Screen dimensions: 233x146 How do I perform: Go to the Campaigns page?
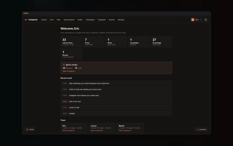(x=90, y=20)
